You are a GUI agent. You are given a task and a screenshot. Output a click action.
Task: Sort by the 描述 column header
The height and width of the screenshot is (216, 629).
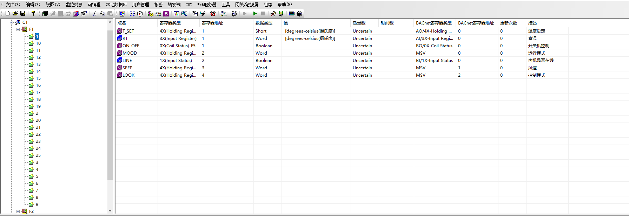click(547, 23)
